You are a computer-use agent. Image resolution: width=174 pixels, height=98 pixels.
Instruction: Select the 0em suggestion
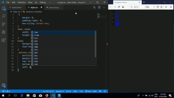(x=63, y=32)
